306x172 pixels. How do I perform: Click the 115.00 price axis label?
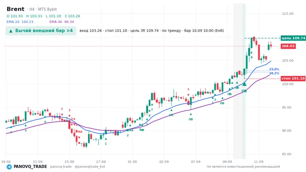coord(288,14)
